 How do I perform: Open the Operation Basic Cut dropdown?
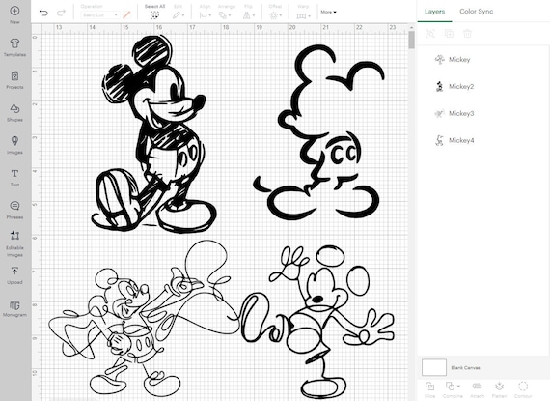coord(99,15)
